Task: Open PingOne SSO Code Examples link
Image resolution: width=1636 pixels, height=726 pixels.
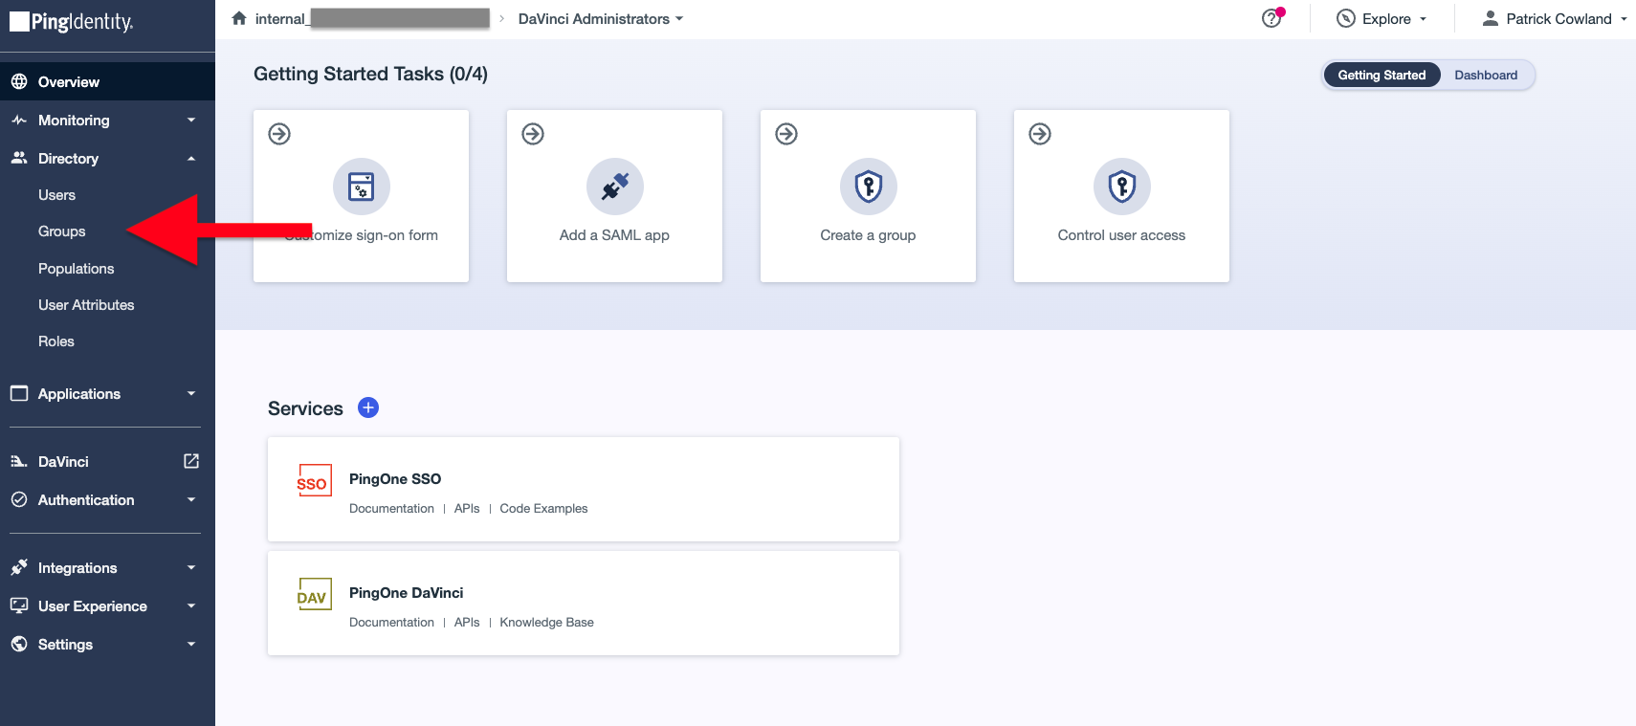Action: (543, 508)
